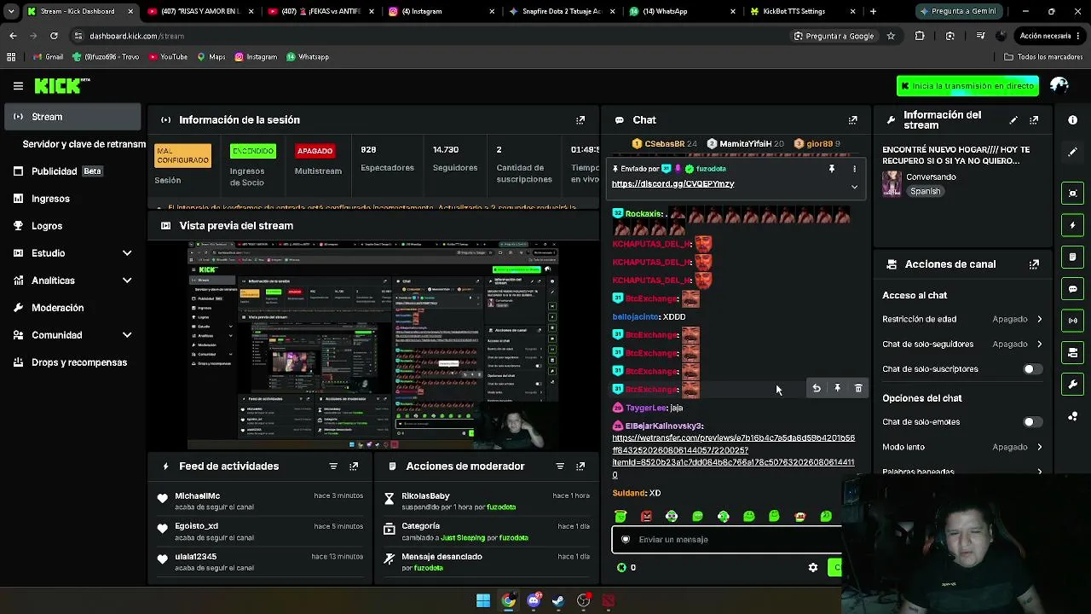Viewport: 1091px width, 614px height.
Task: Click the RikolasBaby moderator action entry
Action: tap(485, 501)
